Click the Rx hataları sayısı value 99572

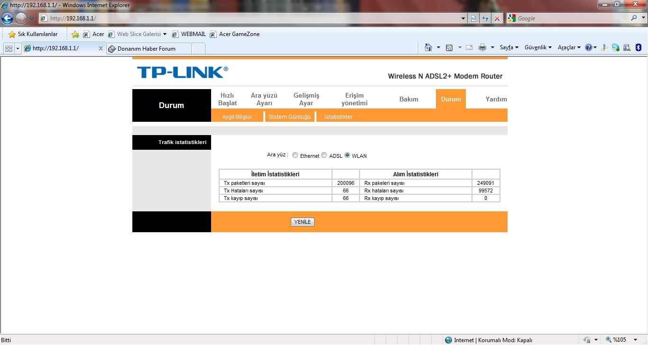click(486, 191)
